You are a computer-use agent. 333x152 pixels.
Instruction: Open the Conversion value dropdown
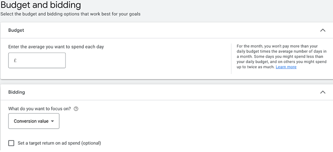[x=34, y=121]
